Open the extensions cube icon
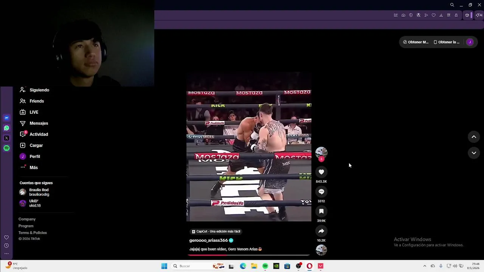The width and height of the screenshot is (484, 272). [467, 15]
